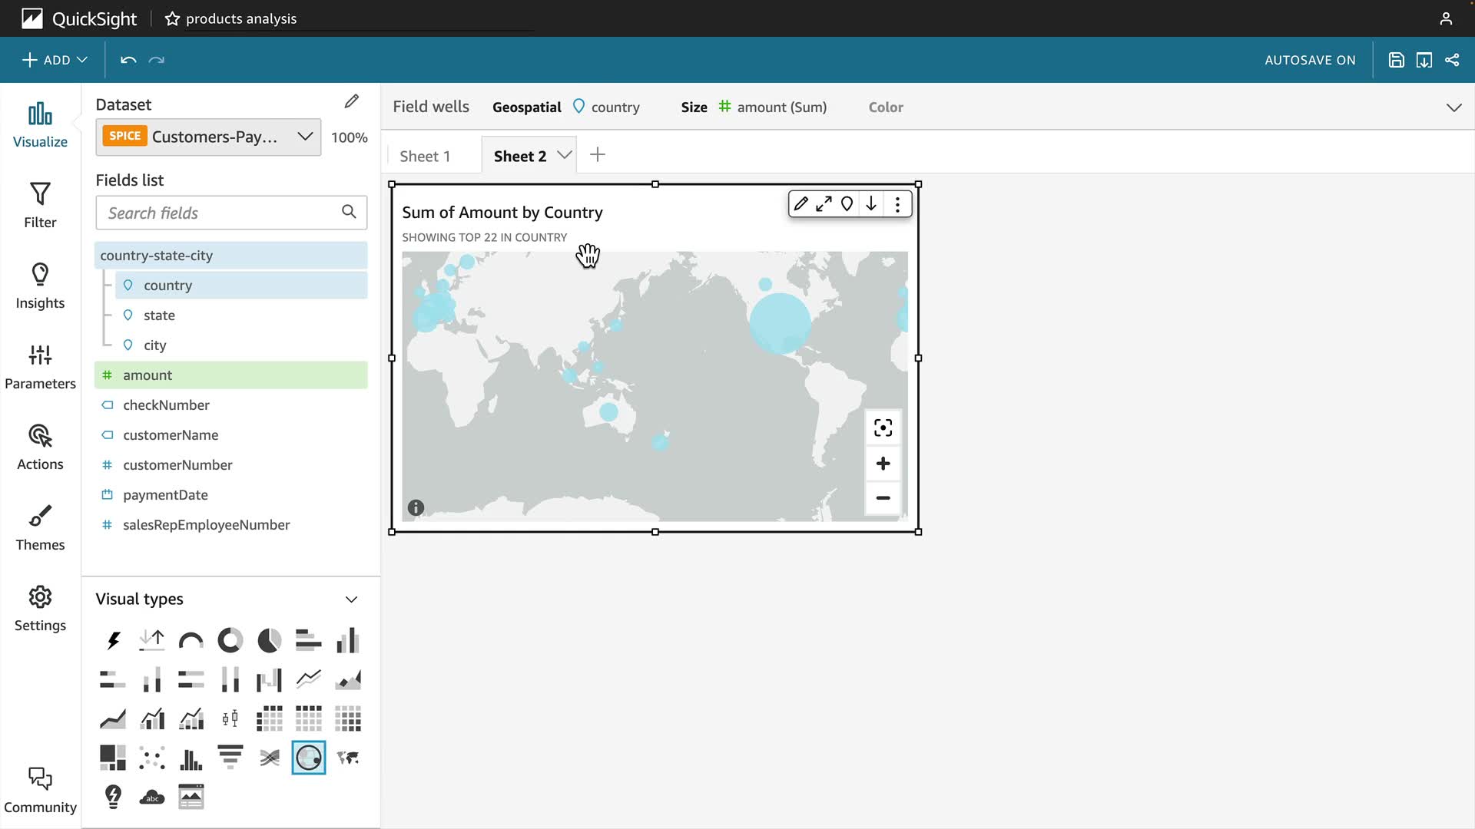Open the Filter panel in sidebar
The height and width of the screenshot is (829, 1475).
pyautogui.click(x=40, y=205)
